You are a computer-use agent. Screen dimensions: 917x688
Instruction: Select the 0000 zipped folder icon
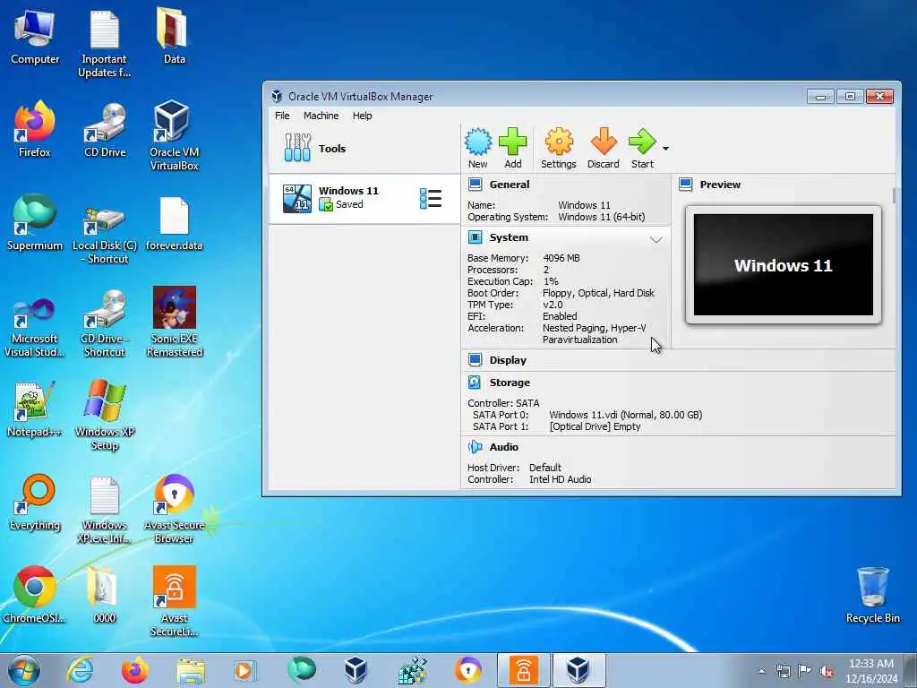click(x=105, y=595)
